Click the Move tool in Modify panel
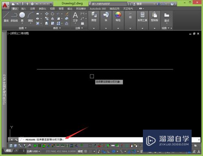Viewport: 203px width, 156px height. click(47, 14)
